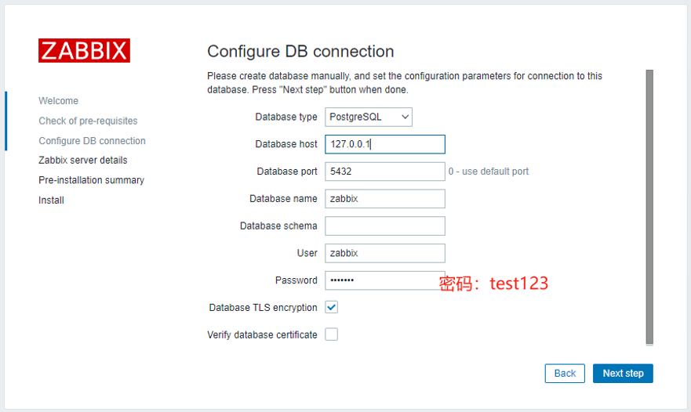The width and height of the screenshot is (691, 412).
Task: Click the dropdown arrow next to PostgreSQL
Action: point(405,117)
